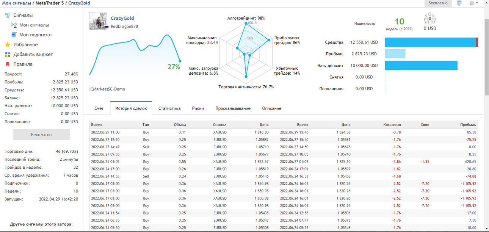The width and height of the screenshot is (489, 232).
Task: Click the page vertical scrollbar thumb
Action: click(x=486, y=57)
